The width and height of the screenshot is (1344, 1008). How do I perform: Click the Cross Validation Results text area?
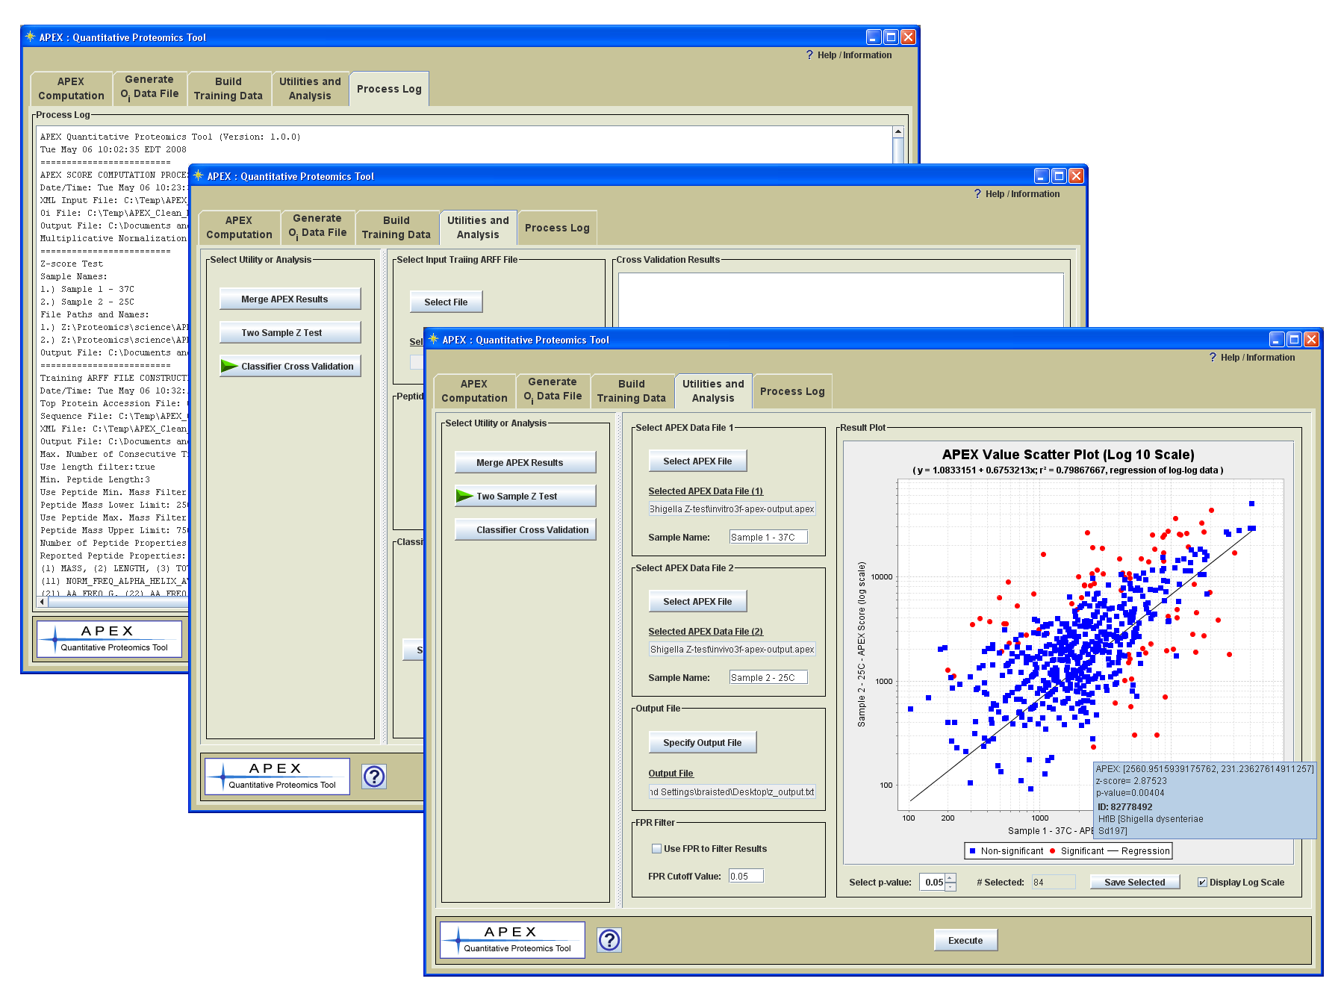coord(841,299)
